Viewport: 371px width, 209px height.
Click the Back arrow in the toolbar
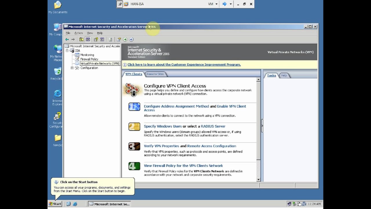(67, 39)
